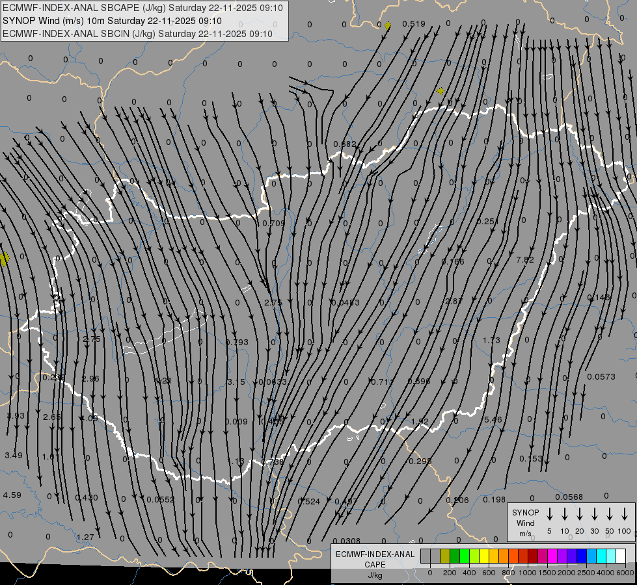Click the 2.87 value on the map

[x=454, y=301]
